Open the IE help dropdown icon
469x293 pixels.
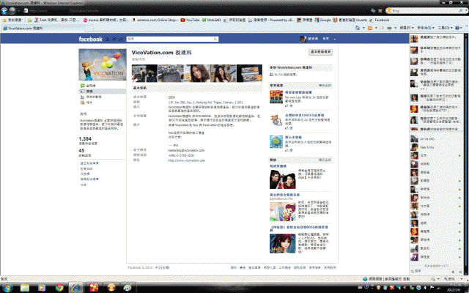click(457, 28)
